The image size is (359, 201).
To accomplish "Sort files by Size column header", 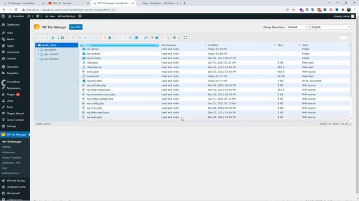I will (x=288, y=45).
